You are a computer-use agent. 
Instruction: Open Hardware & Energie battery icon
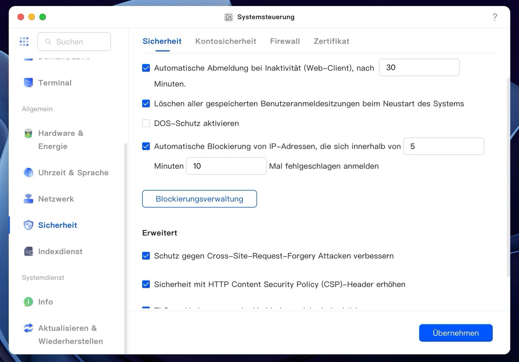pyautogui.click(x=28, y=133)
